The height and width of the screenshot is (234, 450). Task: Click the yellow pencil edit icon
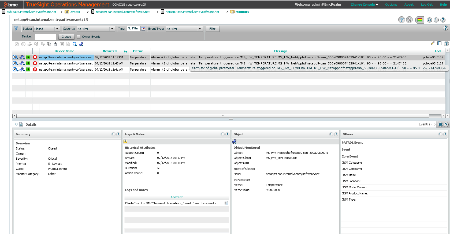click(433, 43)
